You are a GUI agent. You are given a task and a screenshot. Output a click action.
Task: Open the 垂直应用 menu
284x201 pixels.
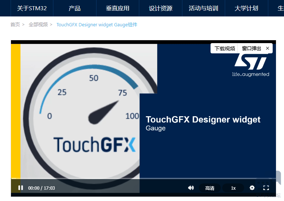pyautogui.click(x=118, y=8)
